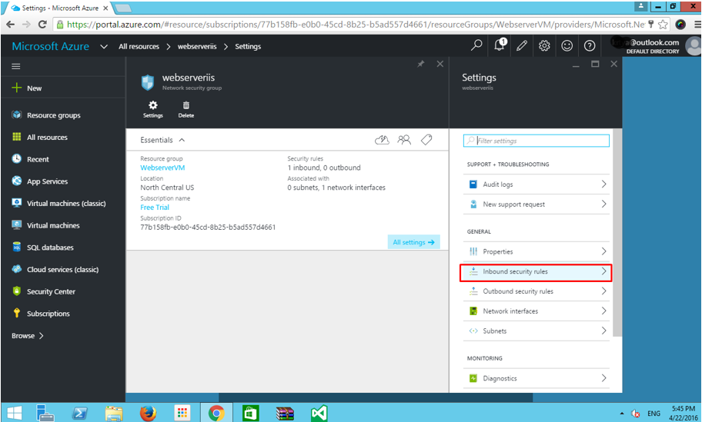Maximize the Settings blade
This screenshot has width=702, height=422.
(595, 64)
